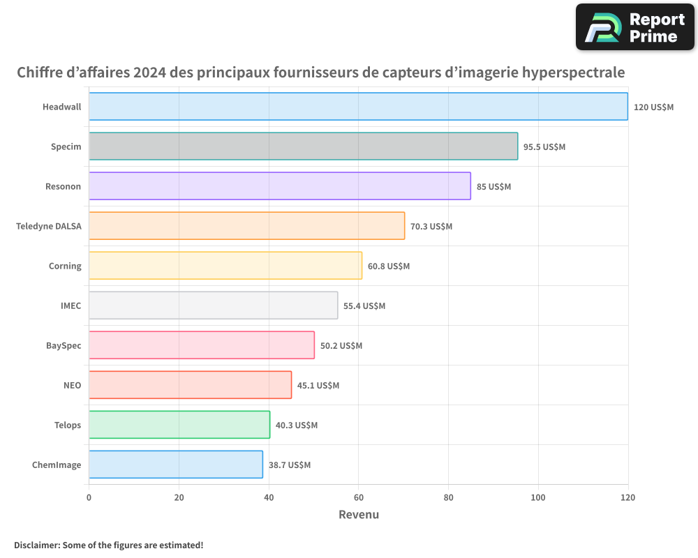Click the ChemImage axis label

tap(57, 465)
